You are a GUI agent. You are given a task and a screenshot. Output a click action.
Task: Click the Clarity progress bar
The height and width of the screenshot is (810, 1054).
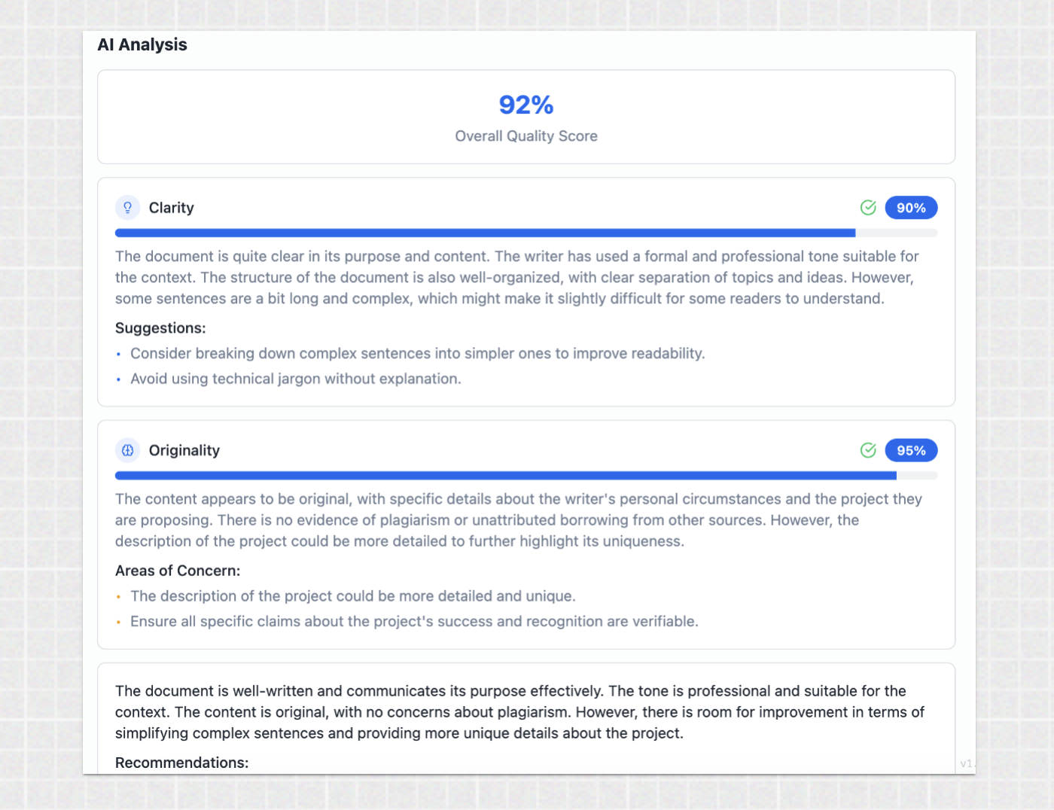525,233
